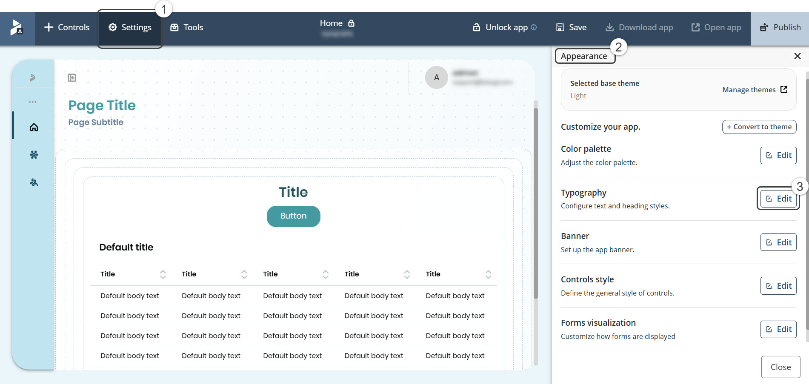Image resolution: width=809 pixels, height=384 pixels.
Task: Edit the Banner settings
Action: tap(778, 242)
